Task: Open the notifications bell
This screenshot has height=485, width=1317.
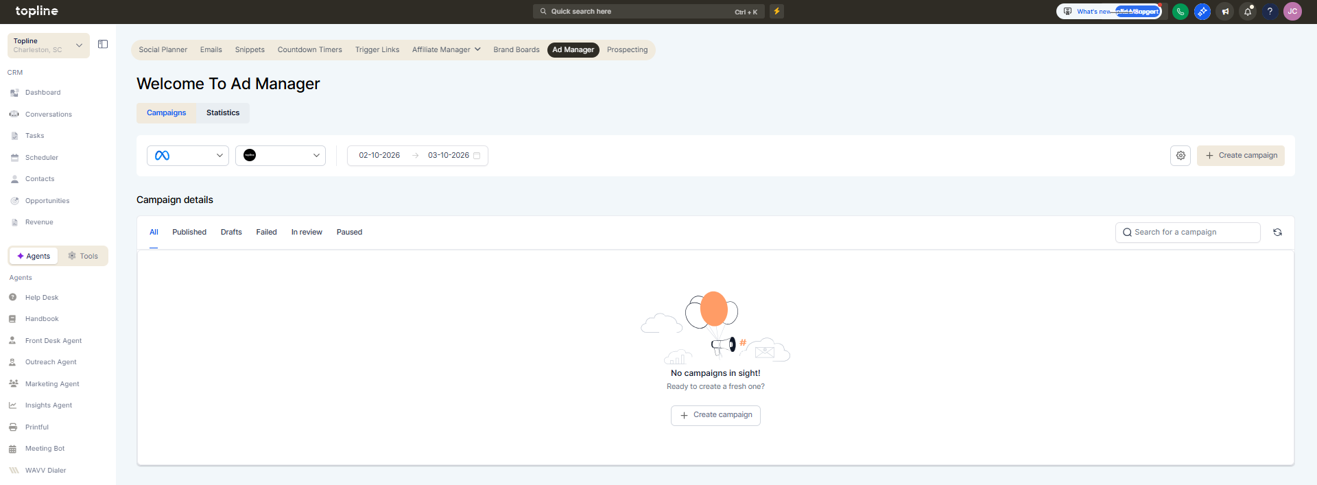Action: pos(1248,11)
